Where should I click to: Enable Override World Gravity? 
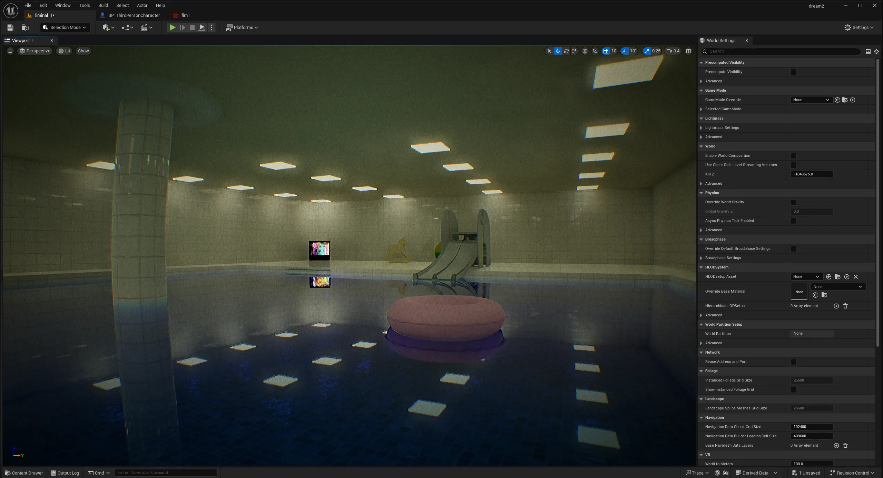(x=794, y=202)
